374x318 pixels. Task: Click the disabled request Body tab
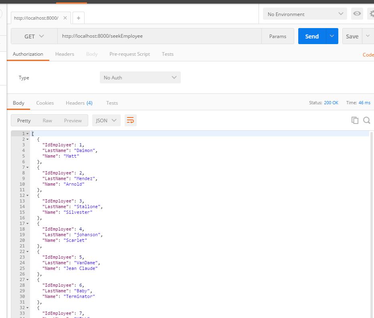coord(92,54)
